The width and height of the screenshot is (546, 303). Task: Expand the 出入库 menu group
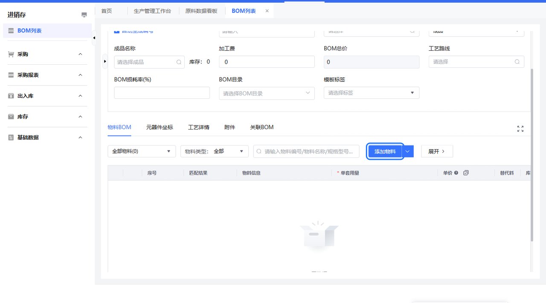pos(80,96)
